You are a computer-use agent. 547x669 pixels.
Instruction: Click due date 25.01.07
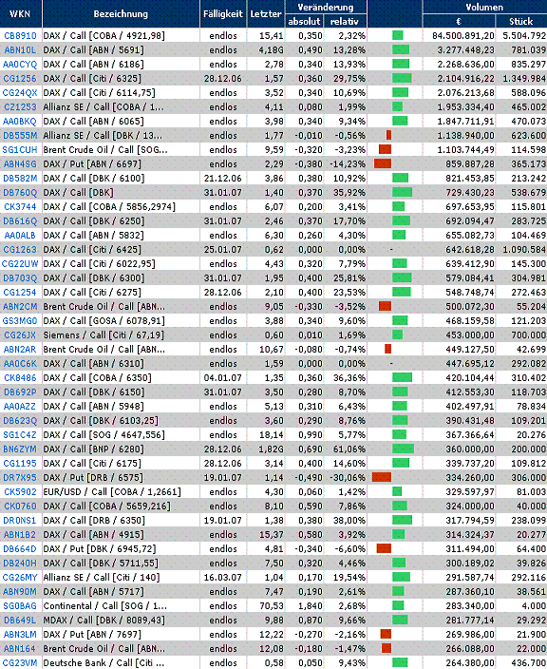click(222, 250)
